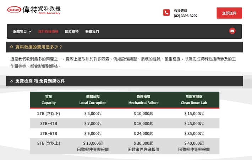Expand the 免費檢測 和 免費到府收件 section
This screenshot has height=160, width=252.
(125, 81)
